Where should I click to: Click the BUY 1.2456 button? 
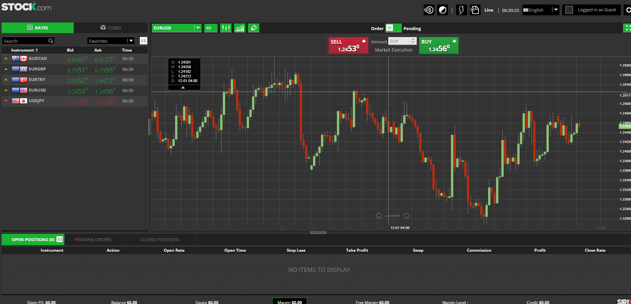pos(439,45)
